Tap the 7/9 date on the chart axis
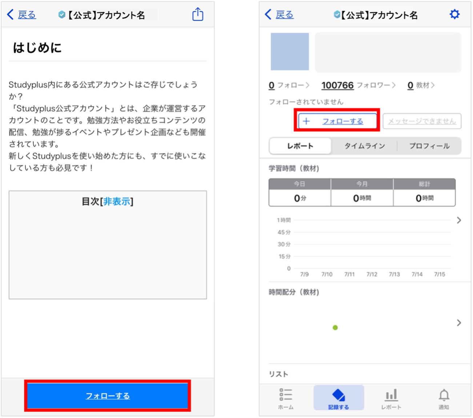 (304, 274)
